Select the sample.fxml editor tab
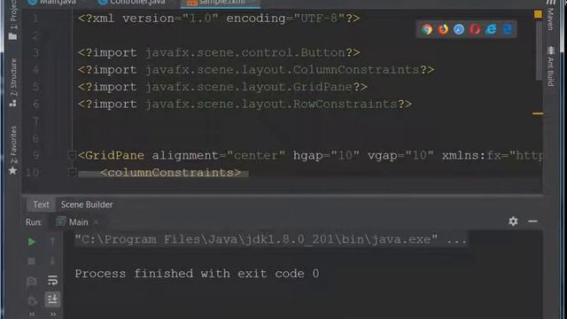 coord(221,3)
